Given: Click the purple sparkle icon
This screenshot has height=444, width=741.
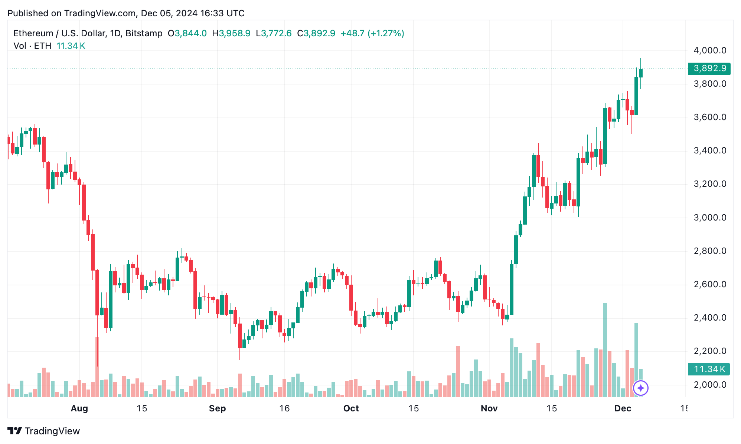Looking at the screenshot, I should coord(640,388).
